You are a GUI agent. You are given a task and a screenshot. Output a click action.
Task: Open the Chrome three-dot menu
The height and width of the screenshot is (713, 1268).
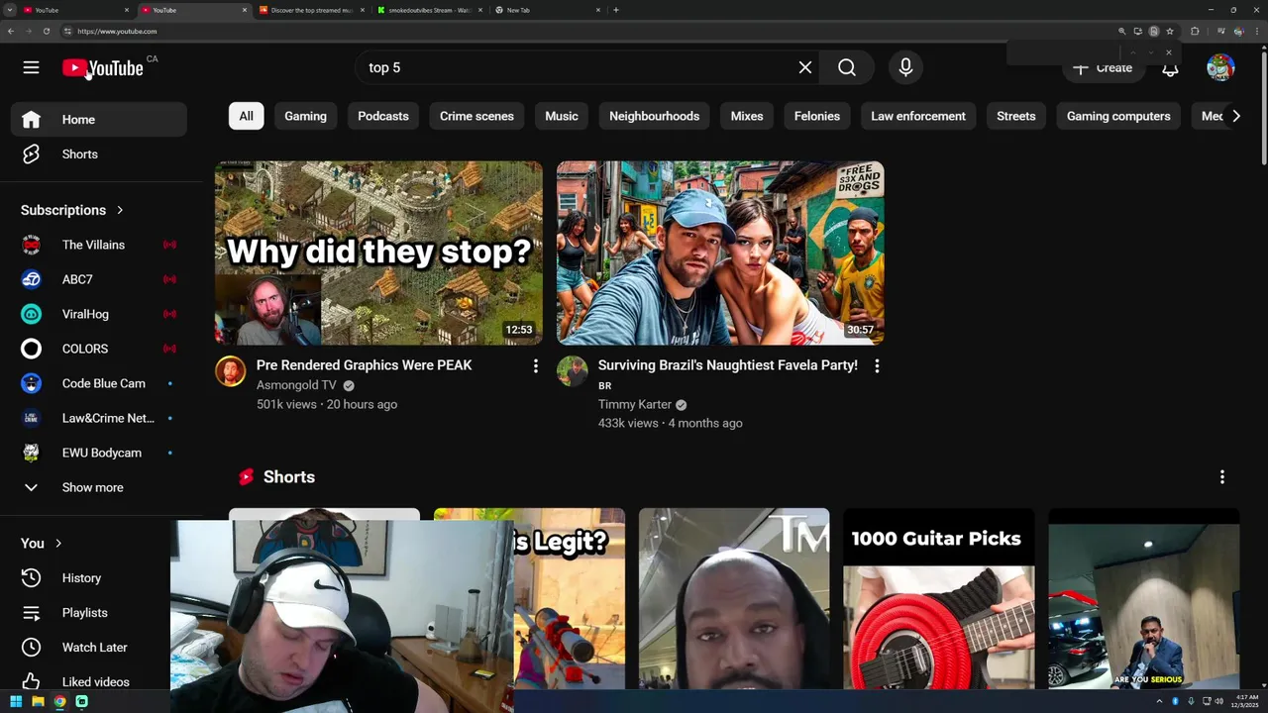[1256, 31]
